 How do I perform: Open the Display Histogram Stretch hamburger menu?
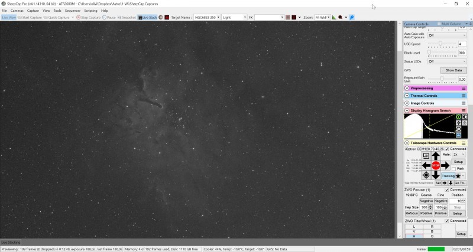(x=464, y=110)
